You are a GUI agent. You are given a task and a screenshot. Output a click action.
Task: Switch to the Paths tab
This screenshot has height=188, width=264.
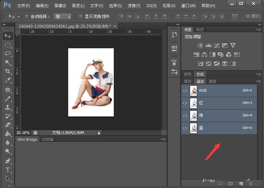click(212, 81)
